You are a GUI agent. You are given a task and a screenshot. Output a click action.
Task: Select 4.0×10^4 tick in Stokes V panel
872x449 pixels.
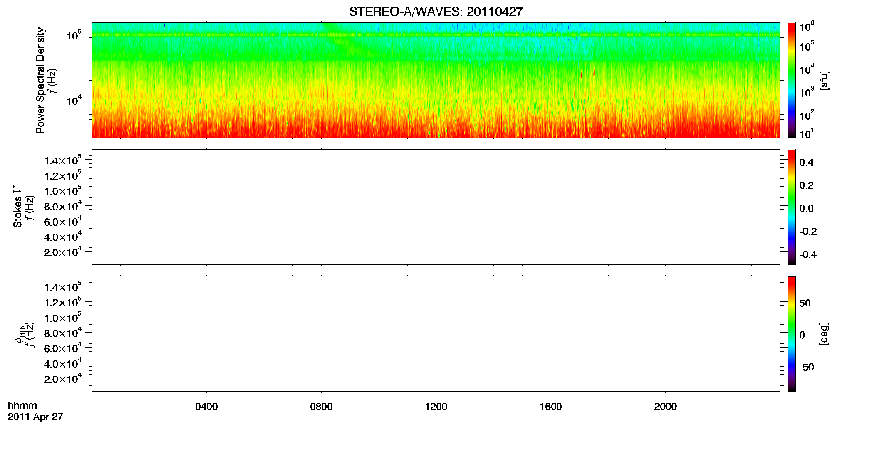pyautogui.click(x=62, y=237)
